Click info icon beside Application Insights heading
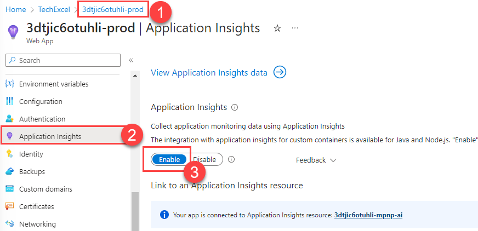The height and width of the screenshot is (231, 478). 235,107
